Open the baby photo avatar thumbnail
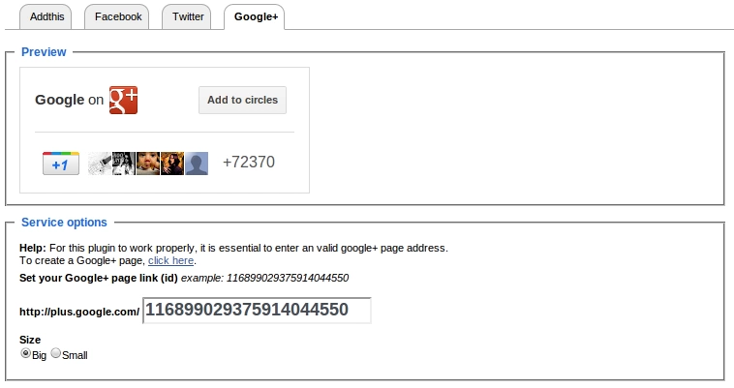The width and height of the screenshot is (734, 388). pyautogui.click(x=148, y=164)
